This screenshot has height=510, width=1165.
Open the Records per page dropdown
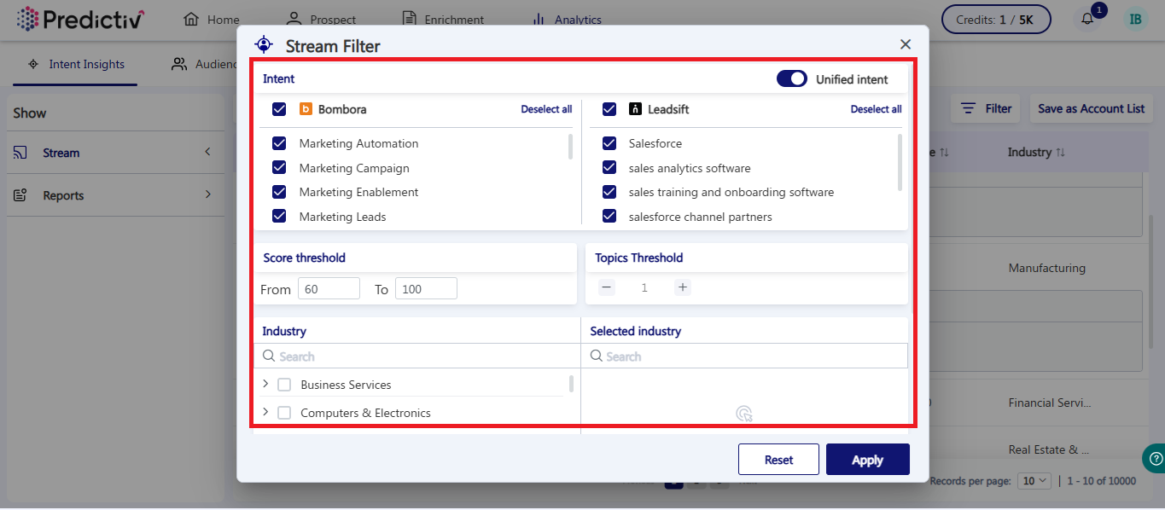click(1036, 481)
